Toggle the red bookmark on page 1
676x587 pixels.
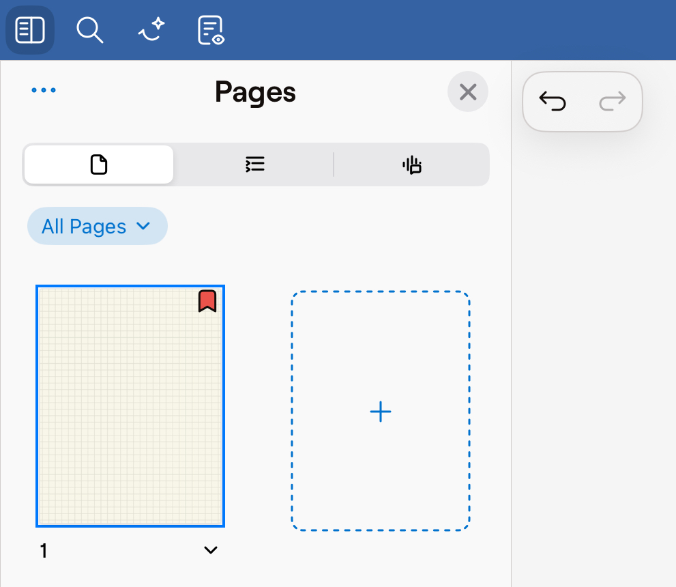207,301
